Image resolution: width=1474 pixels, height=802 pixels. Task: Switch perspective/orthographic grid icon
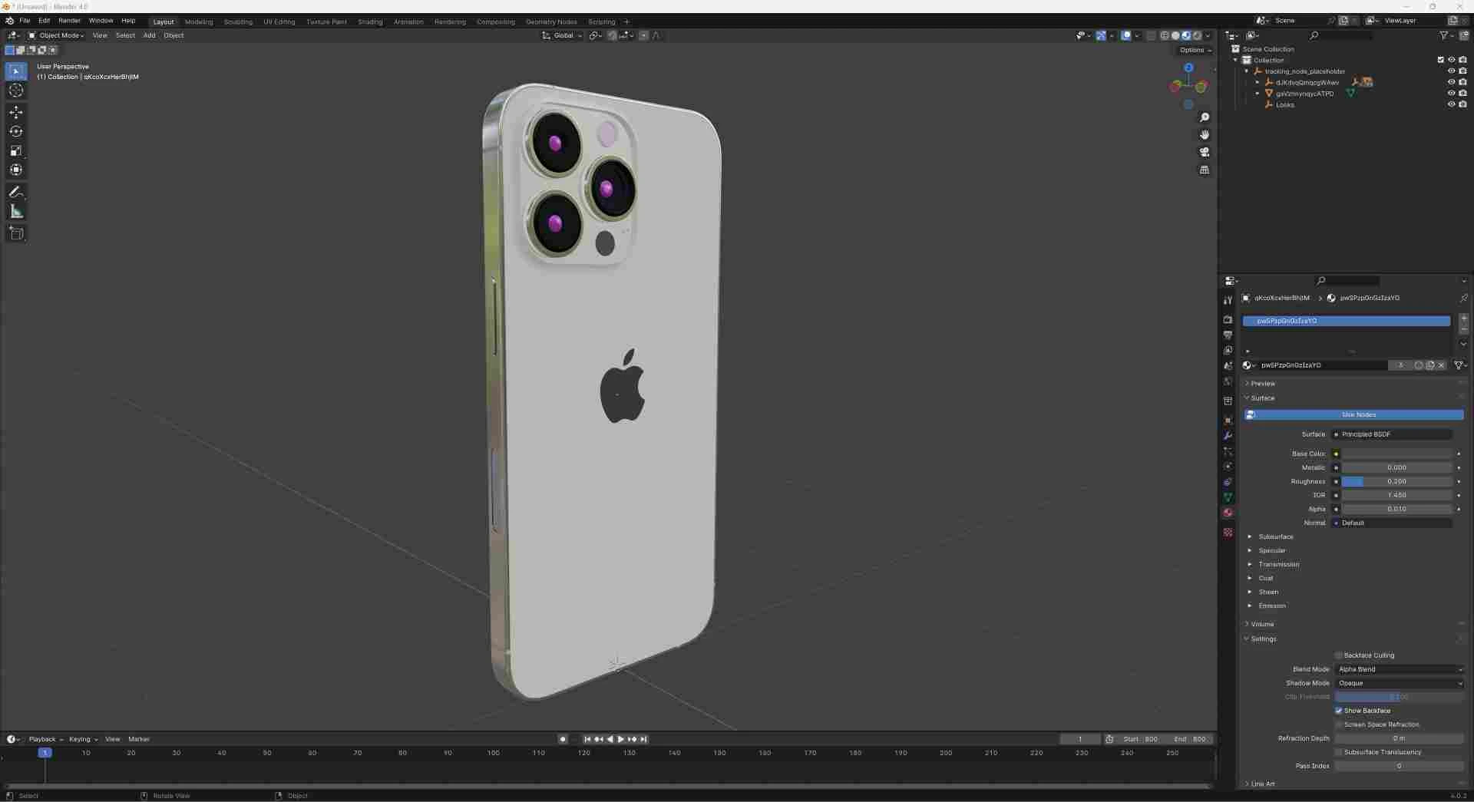(x=1205, y=170)
